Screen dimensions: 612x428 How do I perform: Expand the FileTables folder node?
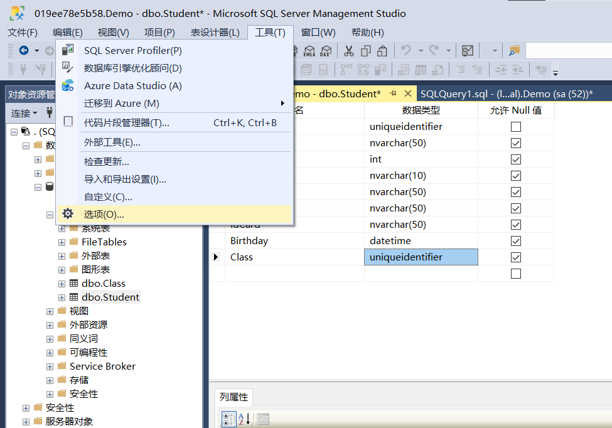(62, 243)
